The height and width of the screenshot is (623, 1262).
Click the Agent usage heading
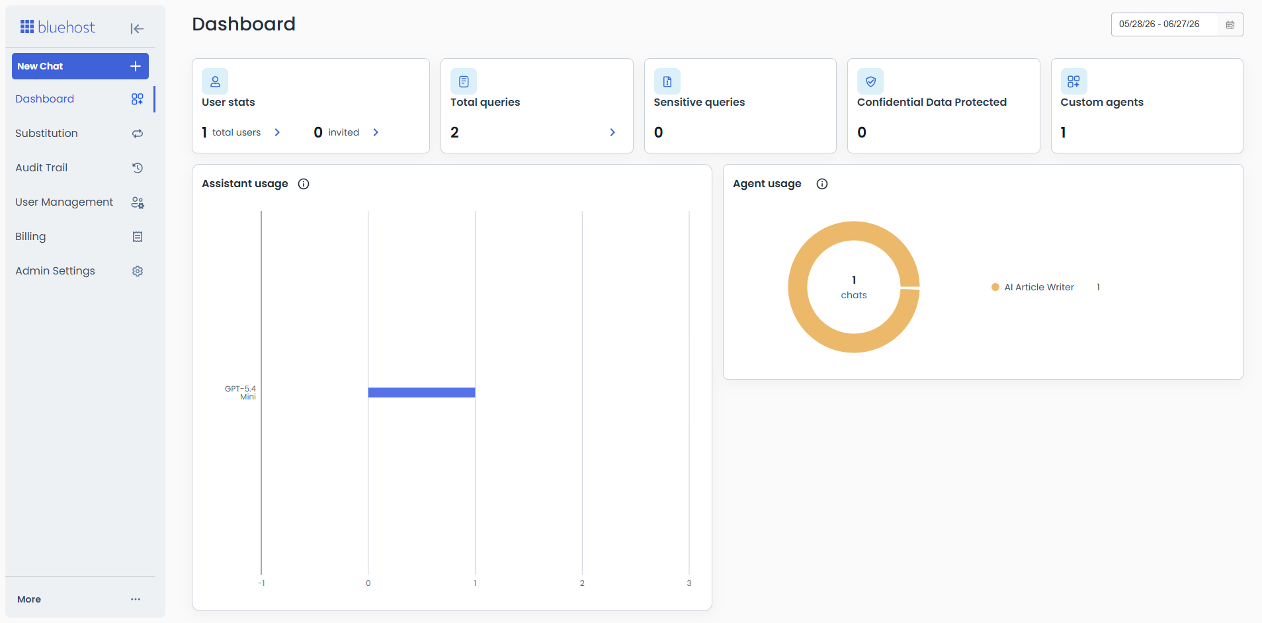pos(767,184)
